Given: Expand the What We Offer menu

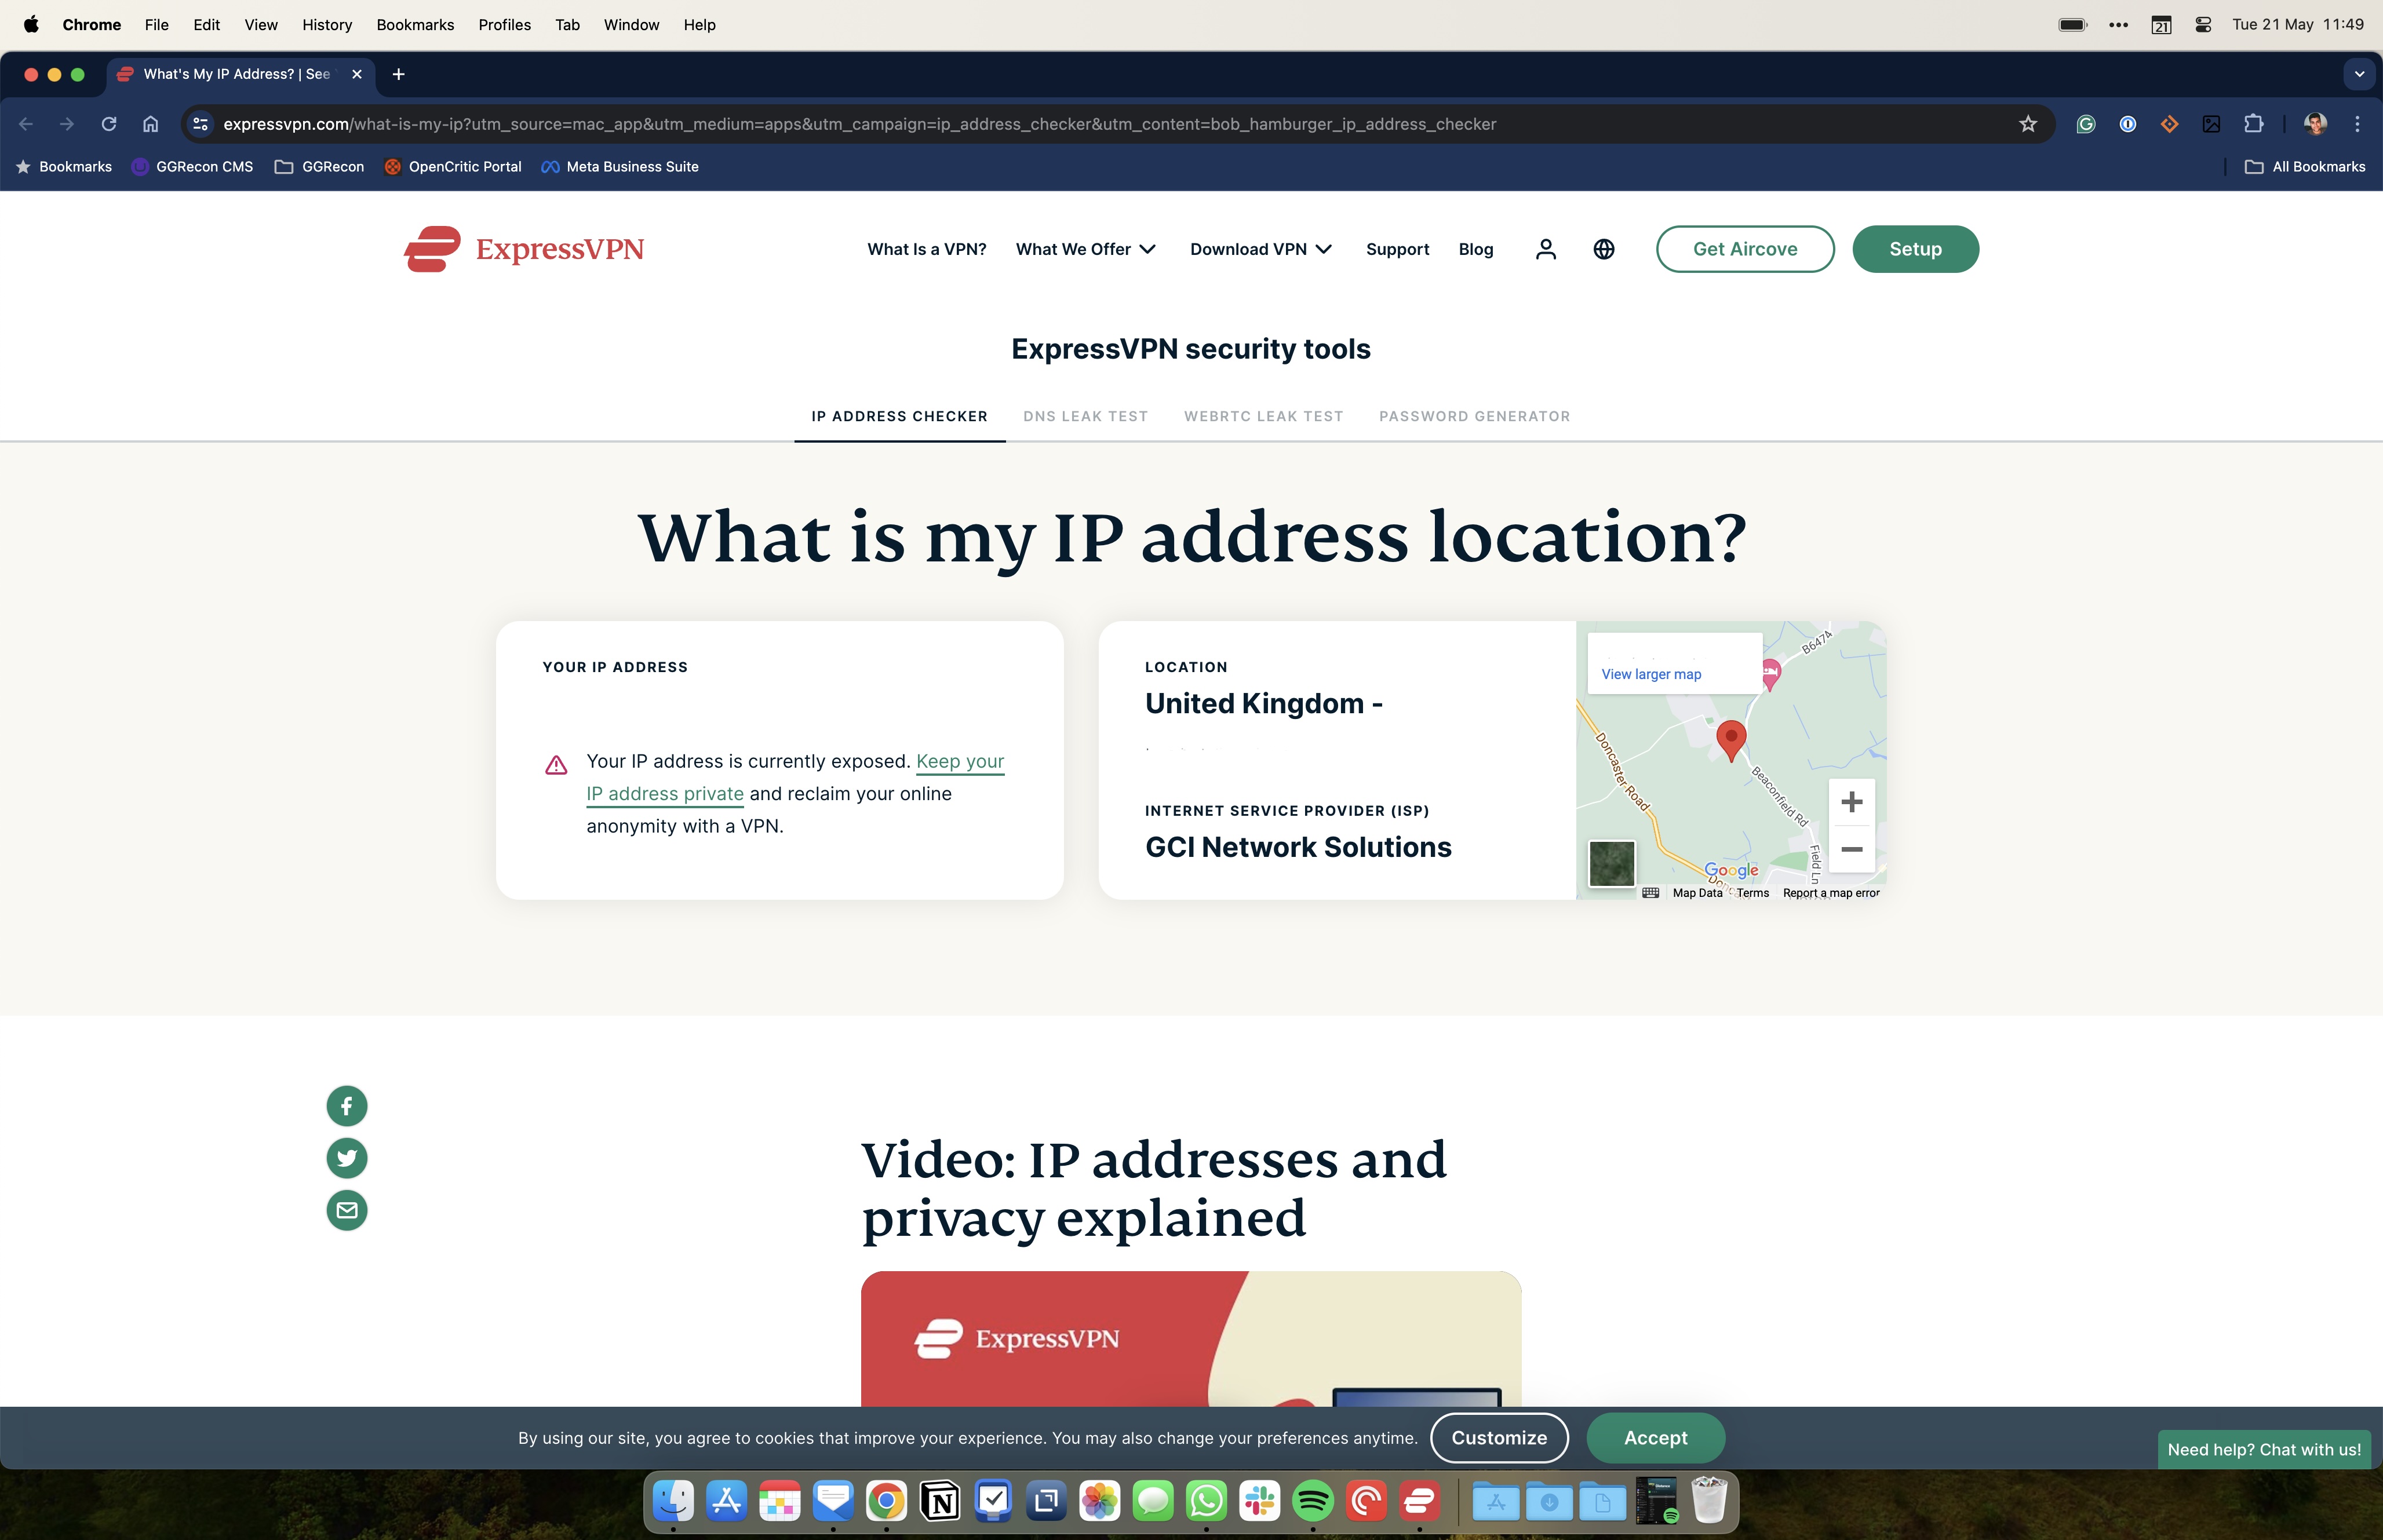Looking at the screenshot, I should click(1085, 249).
